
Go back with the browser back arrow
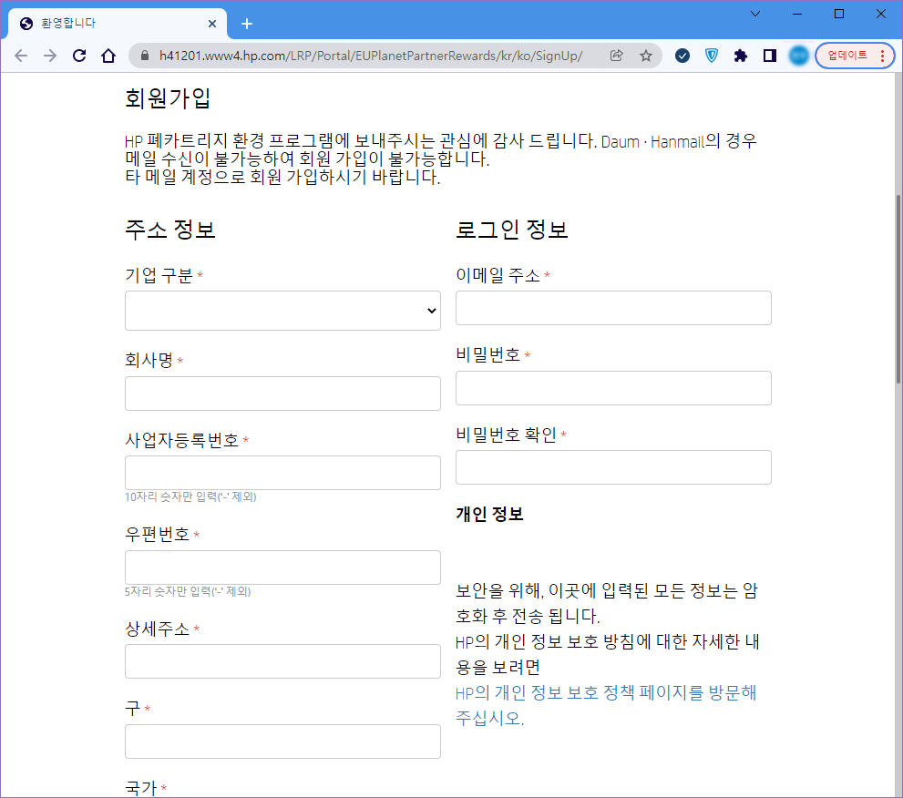[x=21, y=56]
